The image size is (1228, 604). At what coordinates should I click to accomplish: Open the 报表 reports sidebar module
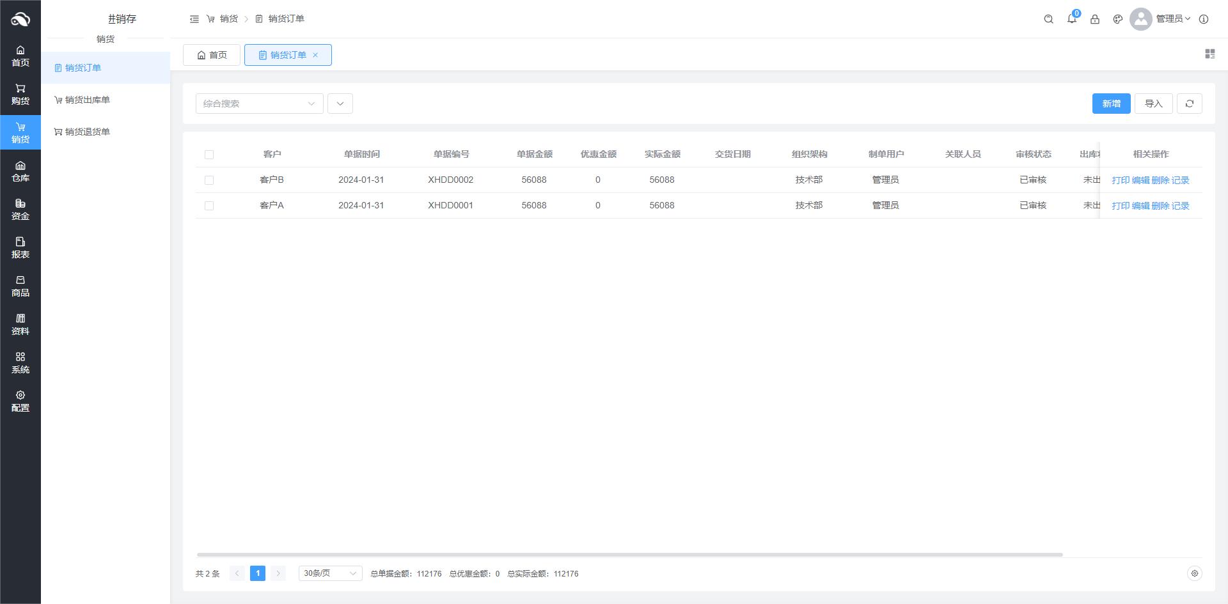click(20, 248)
